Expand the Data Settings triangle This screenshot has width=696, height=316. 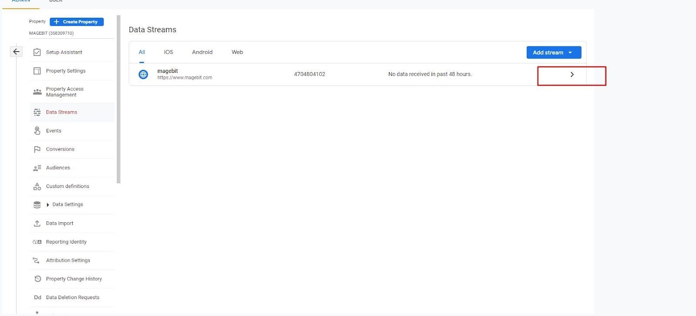48,205
